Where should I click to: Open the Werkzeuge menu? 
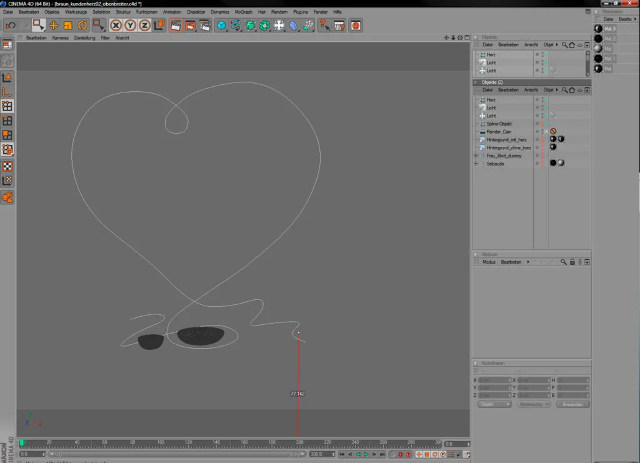[76, 12]
